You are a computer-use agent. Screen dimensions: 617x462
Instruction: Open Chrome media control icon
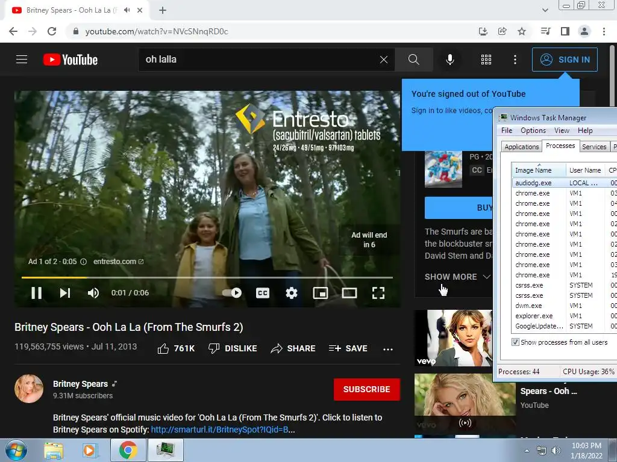coord(545,31)
